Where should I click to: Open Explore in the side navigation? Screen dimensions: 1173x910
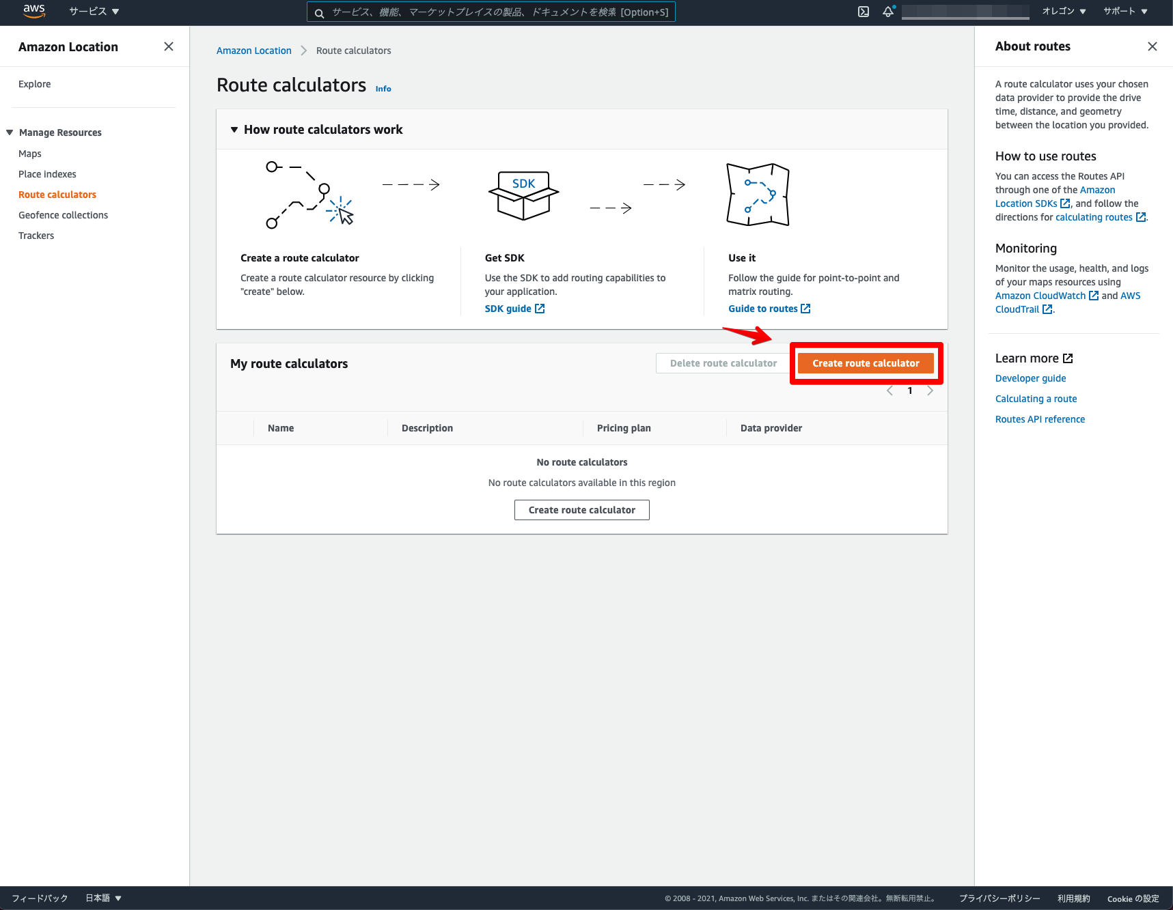[35, 84]
